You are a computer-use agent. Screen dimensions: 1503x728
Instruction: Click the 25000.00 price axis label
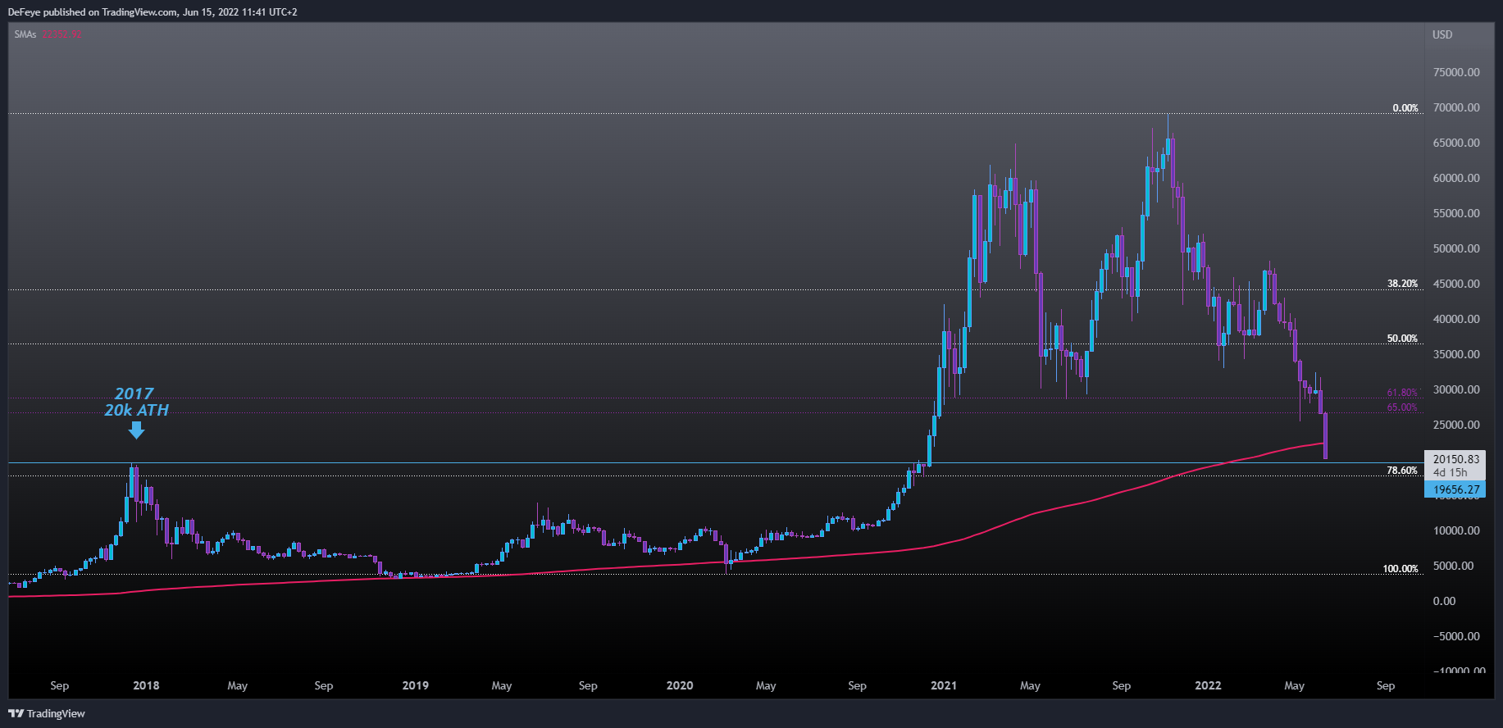tap(1456, 425)
